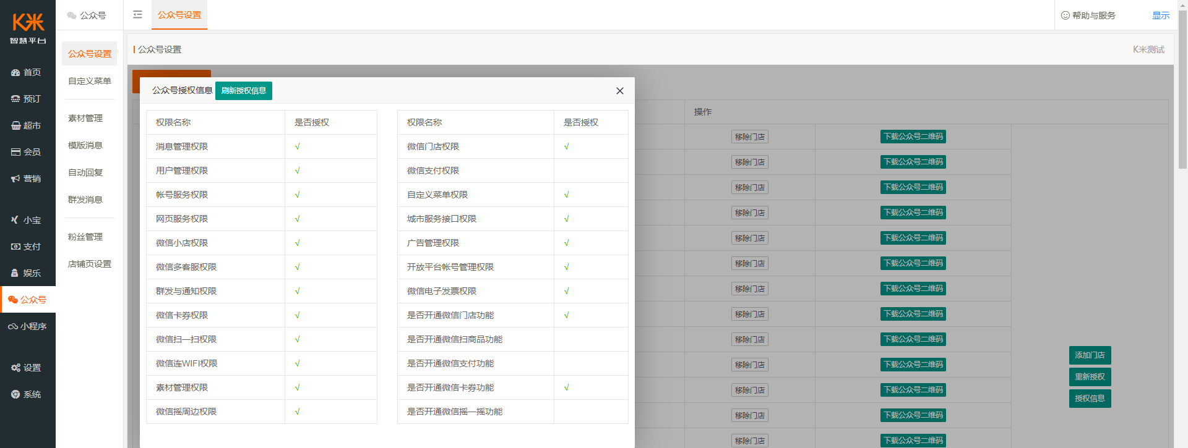Open 超市 in the left sidebar
Image resolution: width=1188 pixels, height=448 pixels.
(x=27, y=125)
